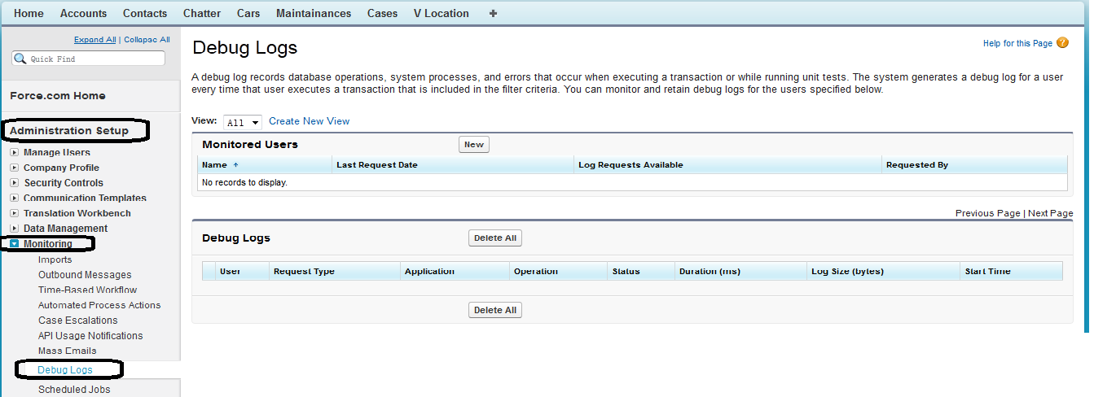This screenshot has width=1094, height=397.
Task: Expand Communication Templates arrow
Action: pyautogui.click(x=14, y=198)
